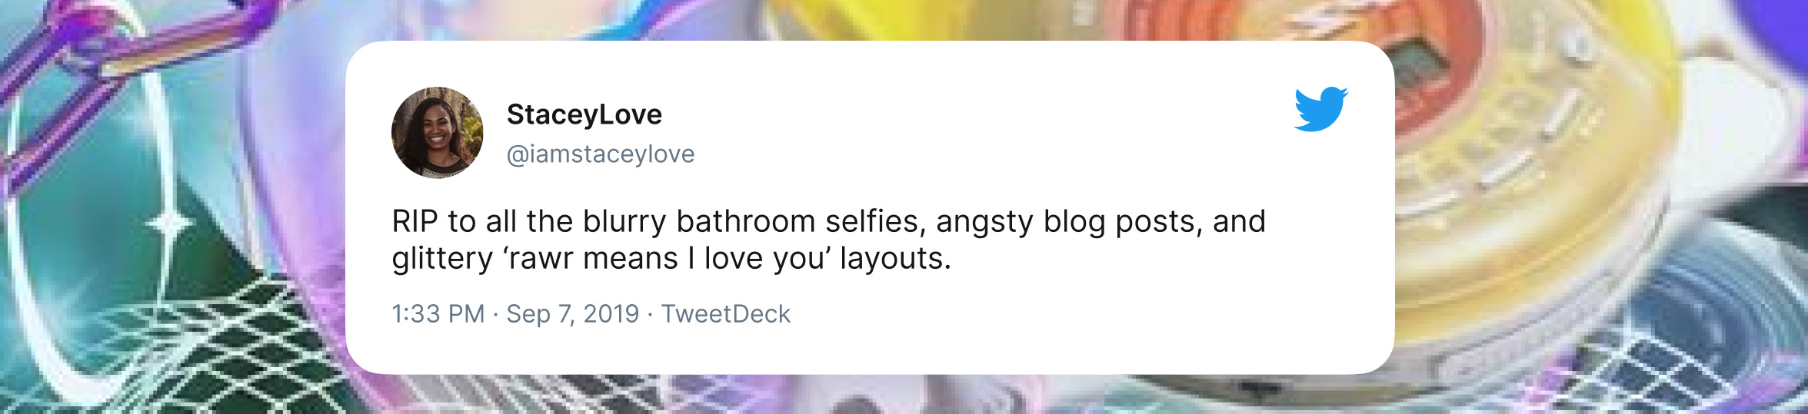Click the 1:33 PM timestamp
This screenshot has width=1808, height=414.
[438, 313]
